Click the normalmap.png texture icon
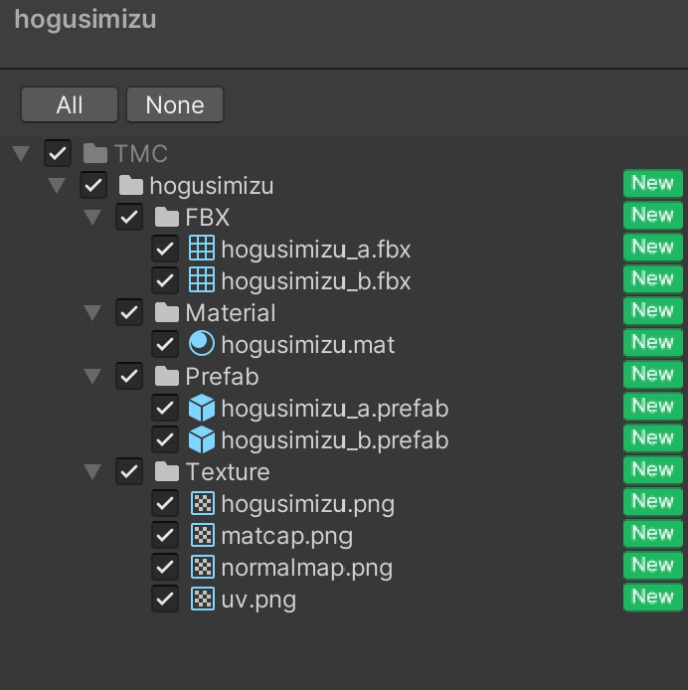688x690 pixels. click(203, 567)
